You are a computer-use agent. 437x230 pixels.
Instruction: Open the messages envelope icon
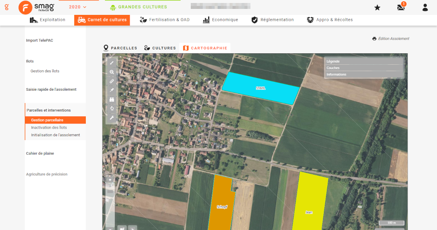(401, 7)
